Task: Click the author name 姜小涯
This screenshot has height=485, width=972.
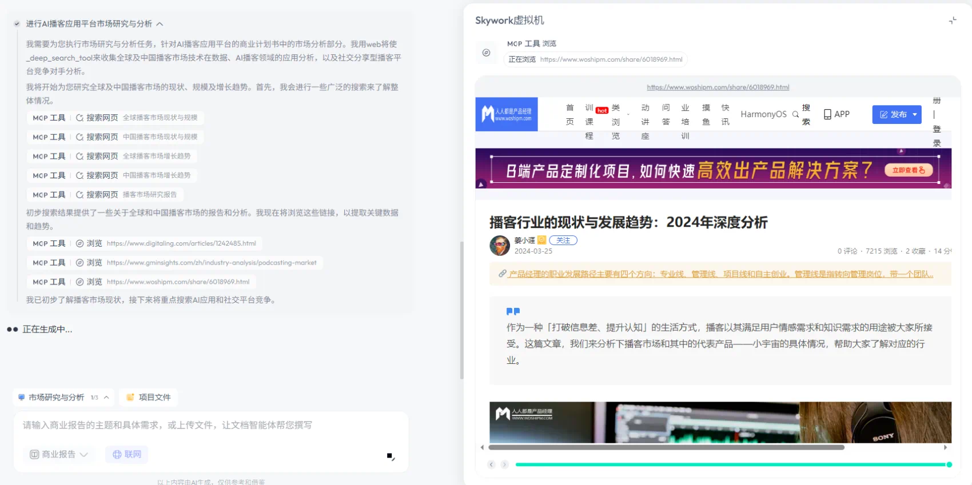Action: point(524,241)
